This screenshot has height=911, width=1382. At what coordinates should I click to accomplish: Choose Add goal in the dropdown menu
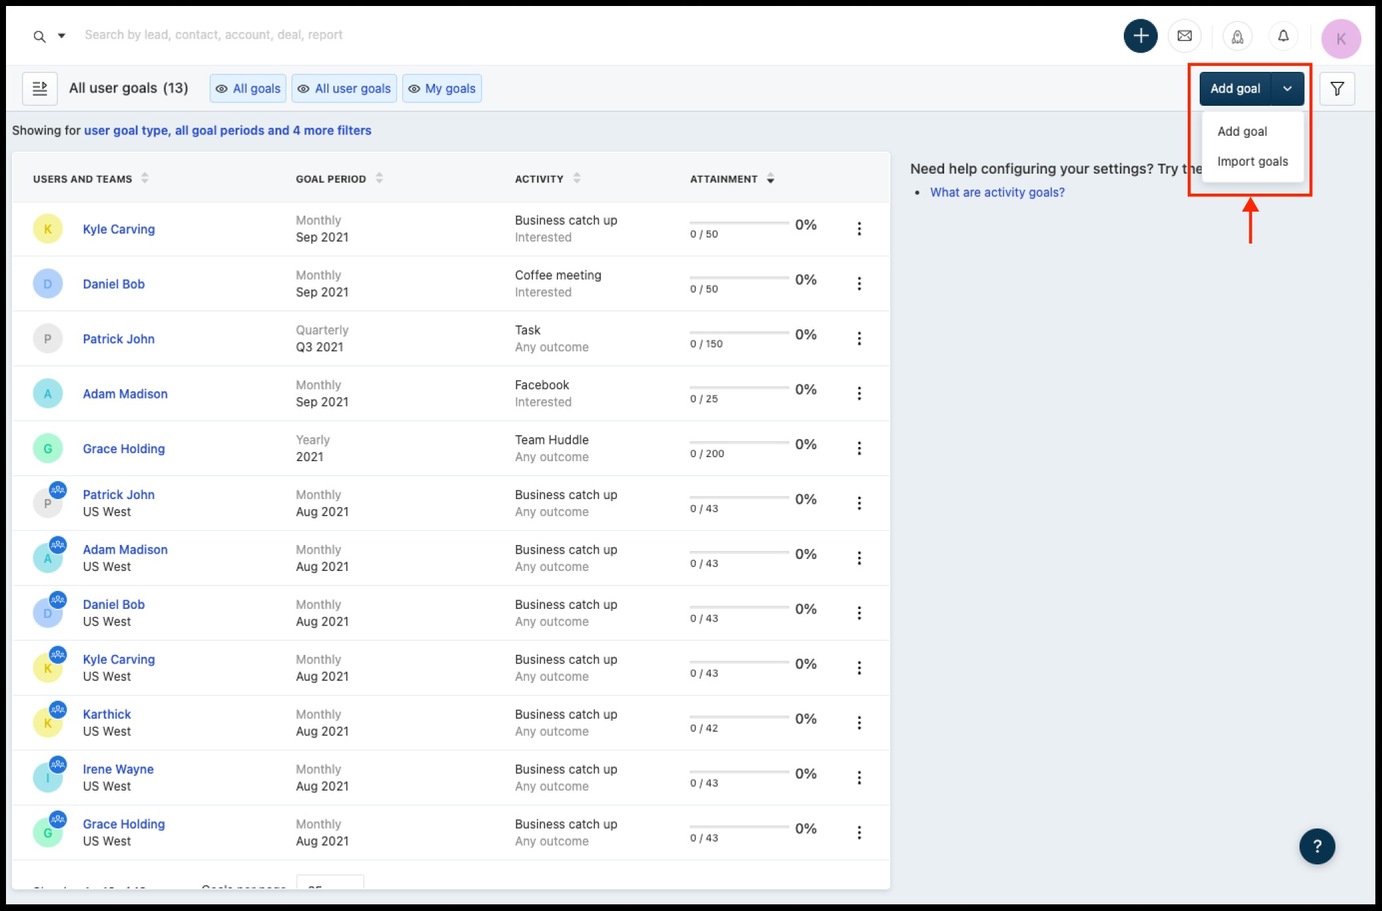(1242, 132)
